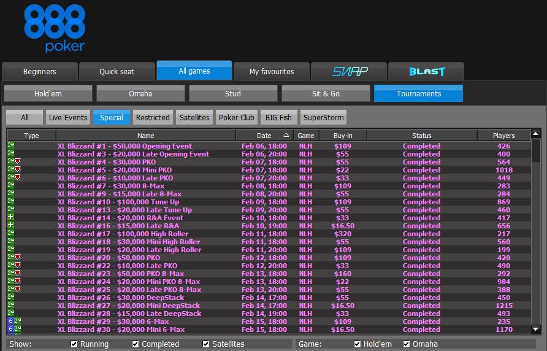Image resolution: width=547 pixels, height=351 pixels.
Task: Switch to the My favourites tab
Action: pyautogui.click(x=271, y=72)
